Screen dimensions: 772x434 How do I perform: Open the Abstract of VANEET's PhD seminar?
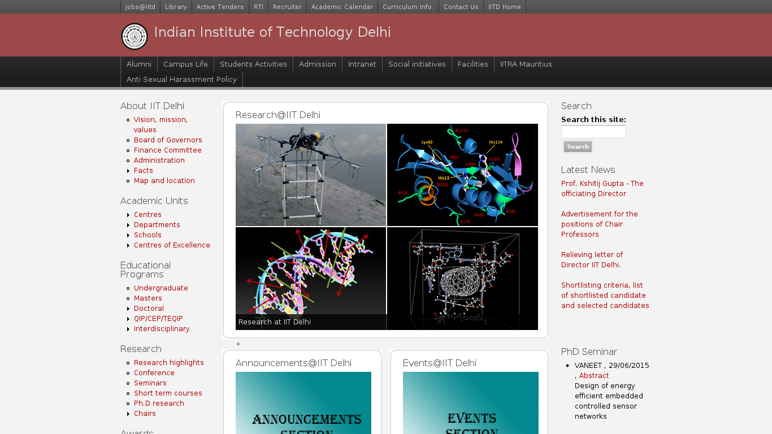pos(593,375)
